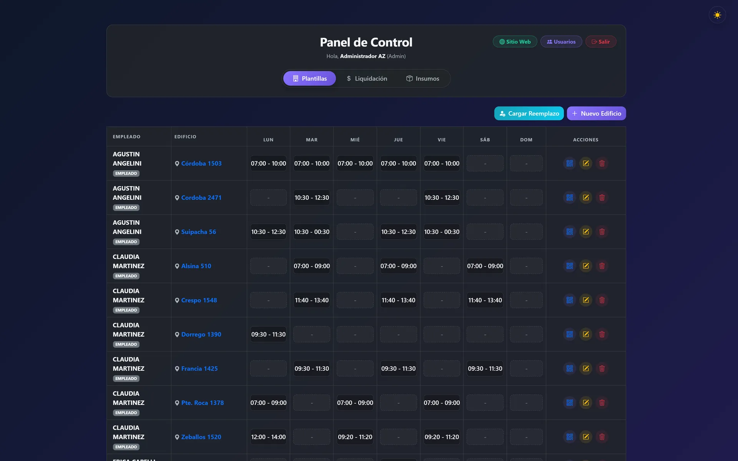Open the Zeballos 1520 link
This screenshot has height=461, width=738.
(201, 437)
